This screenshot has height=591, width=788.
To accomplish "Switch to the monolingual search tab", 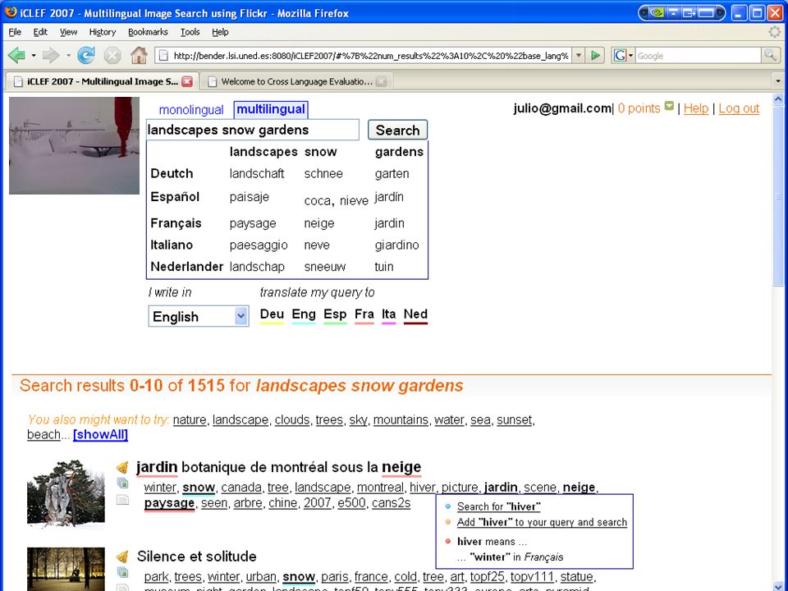I will point(191,110).
